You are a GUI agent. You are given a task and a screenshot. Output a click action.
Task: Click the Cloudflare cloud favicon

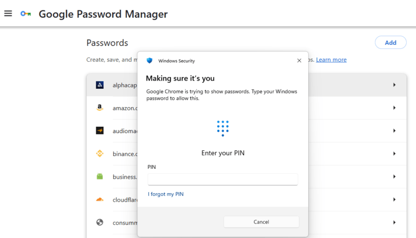[x=99, y=199]
